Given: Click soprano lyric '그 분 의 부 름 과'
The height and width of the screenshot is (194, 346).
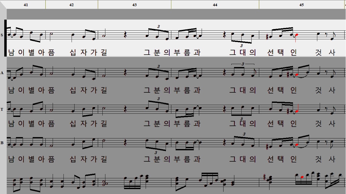Looking at the screenshot, I should (172, 52).
